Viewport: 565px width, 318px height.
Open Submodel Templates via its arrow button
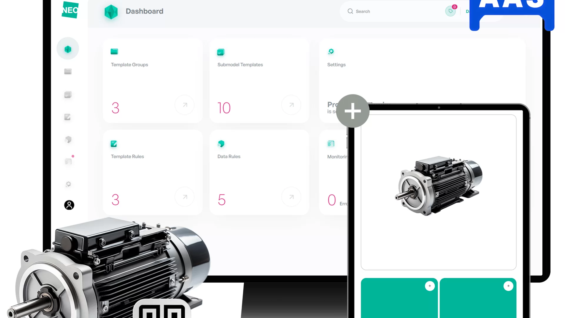(291, 105)
